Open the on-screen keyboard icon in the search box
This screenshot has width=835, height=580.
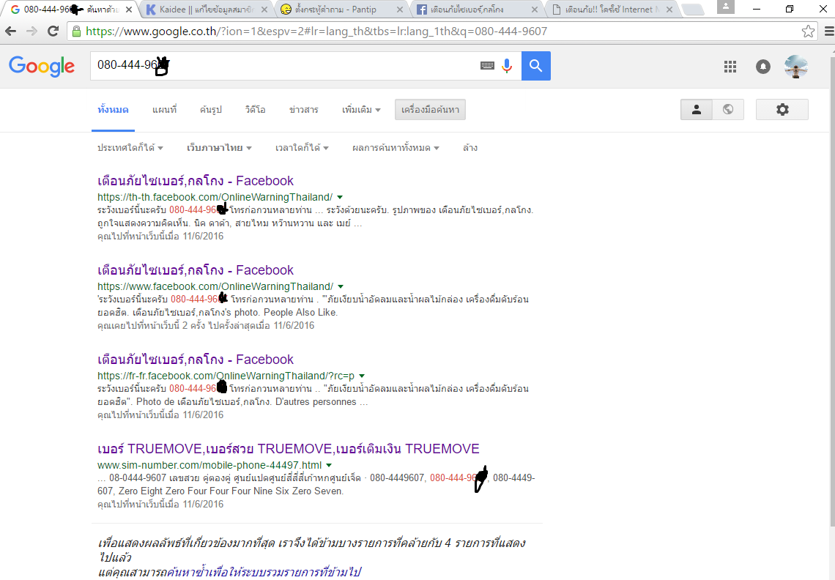pyautogui.click(x=487, y=65)
